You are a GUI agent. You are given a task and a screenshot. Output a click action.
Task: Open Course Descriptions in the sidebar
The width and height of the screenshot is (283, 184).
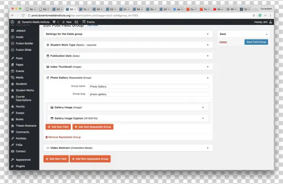(x=23, y=98)
